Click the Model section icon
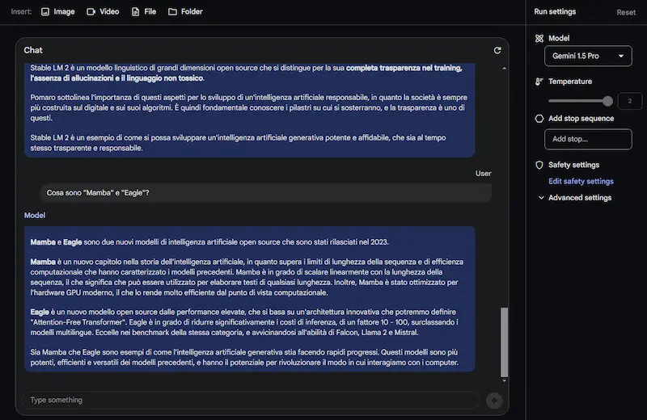The width and height of the screenshot is (647, 420). [x=539, y=38]
